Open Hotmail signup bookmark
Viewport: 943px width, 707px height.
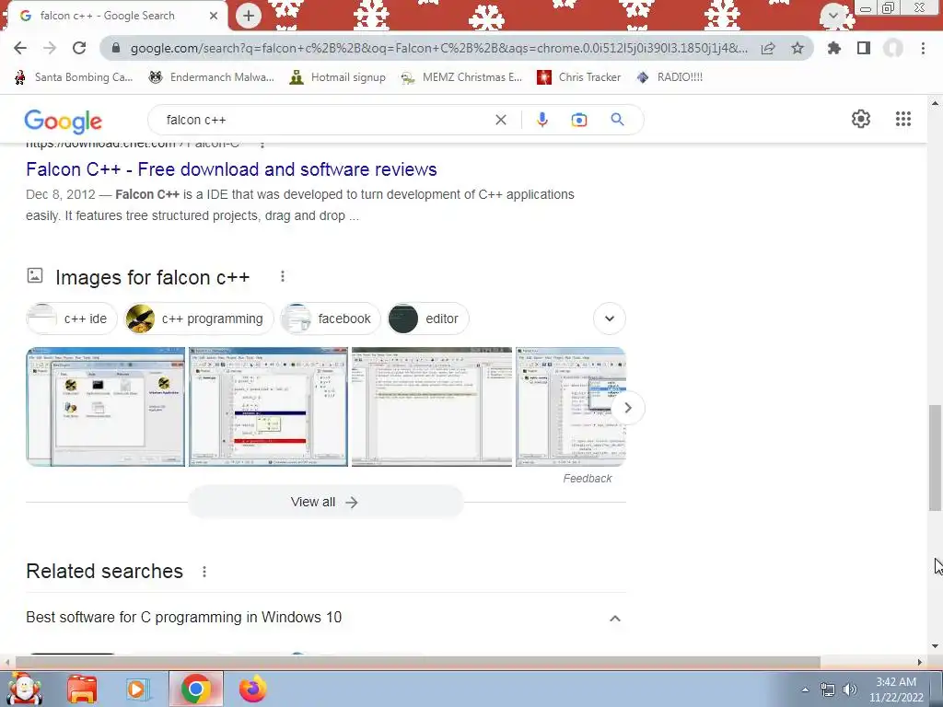pos(337,77)
